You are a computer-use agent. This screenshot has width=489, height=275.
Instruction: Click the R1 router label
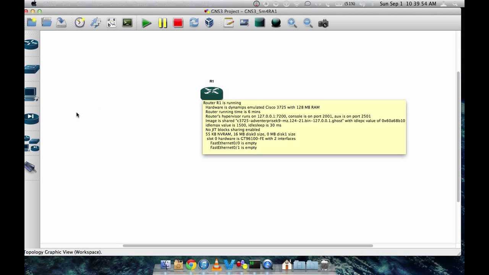click(212, 81)
